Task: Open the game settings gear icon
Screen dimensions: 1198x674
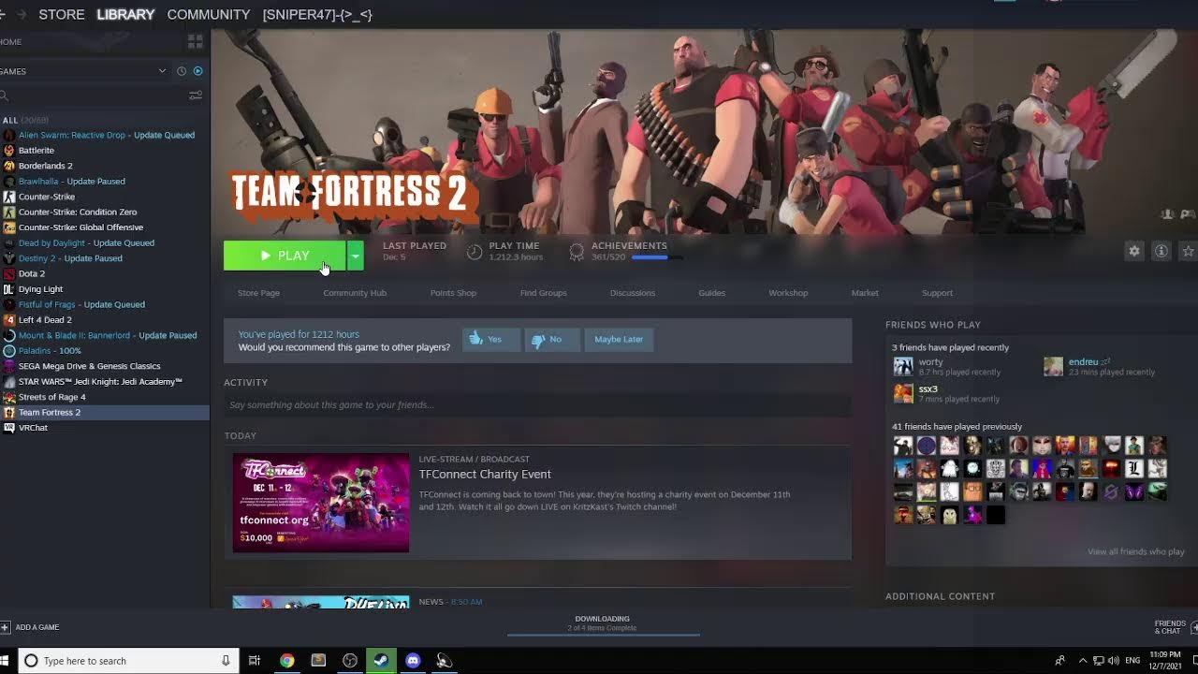Action: [1134, 251]
